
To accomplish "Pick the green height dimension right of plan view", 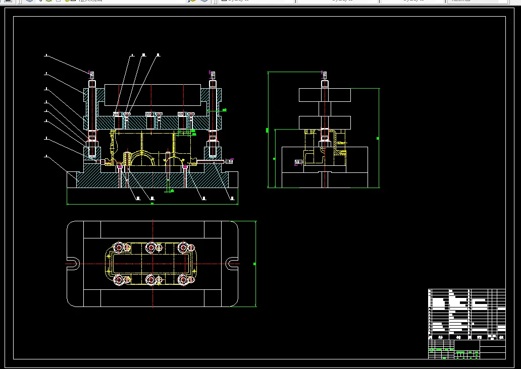I will point(255,264).
